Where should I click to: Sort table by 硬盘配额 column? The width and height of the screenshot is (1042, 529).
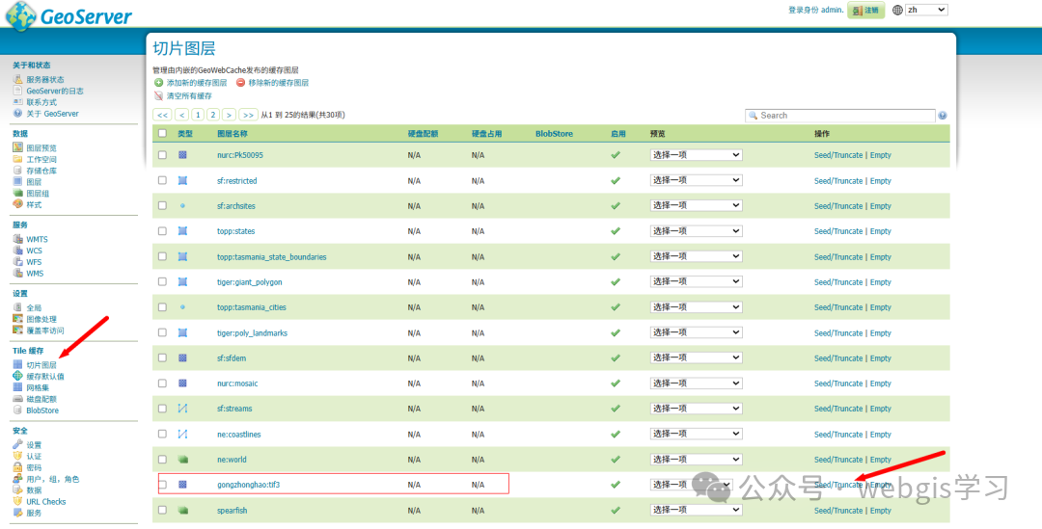(x=423, y=133)
